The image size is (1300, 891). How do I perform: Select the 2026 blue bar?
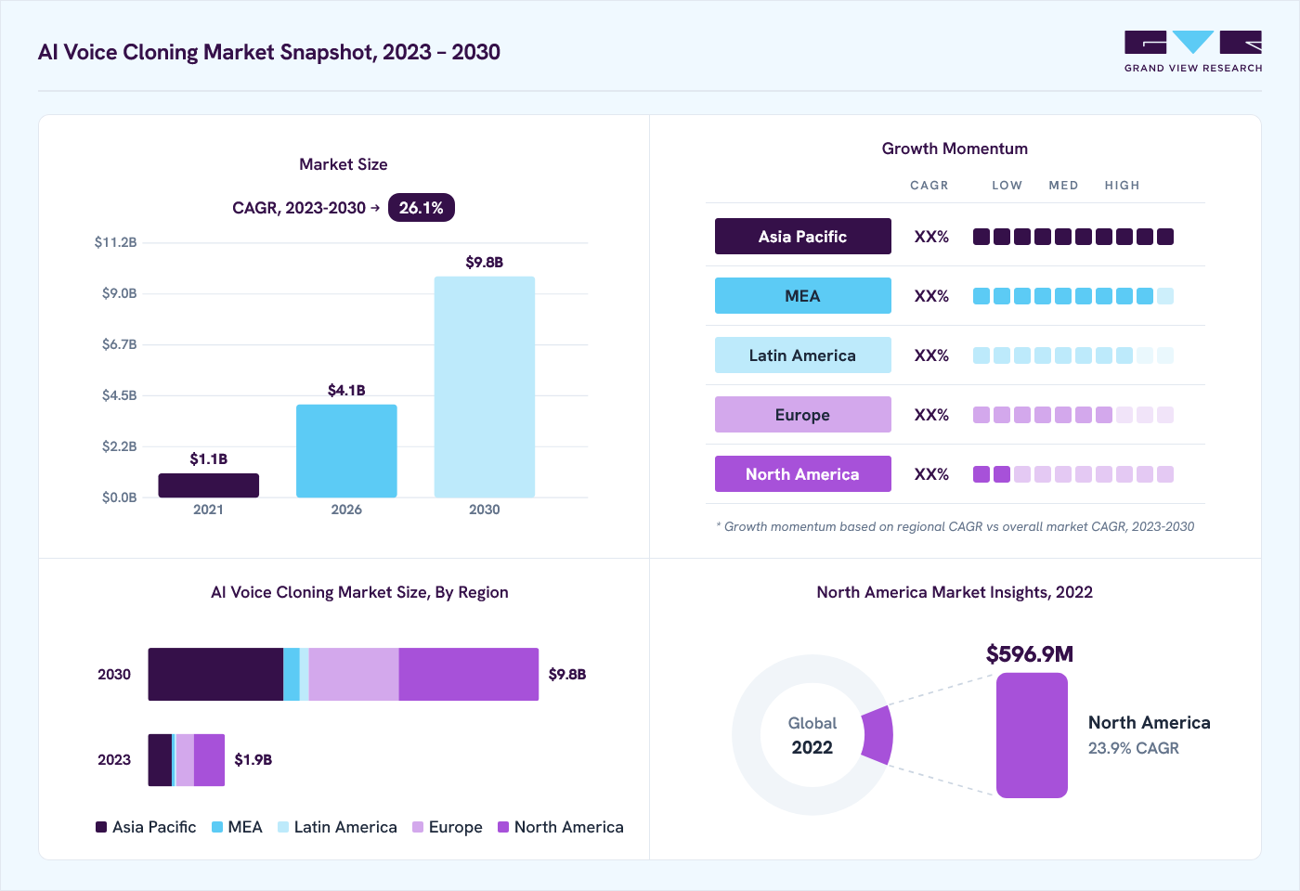pyautogui.click(x=346, y=451)
